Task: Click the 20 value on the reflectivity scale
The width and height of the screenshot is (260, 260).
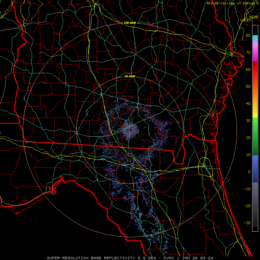Action: (x=248, y=138)
